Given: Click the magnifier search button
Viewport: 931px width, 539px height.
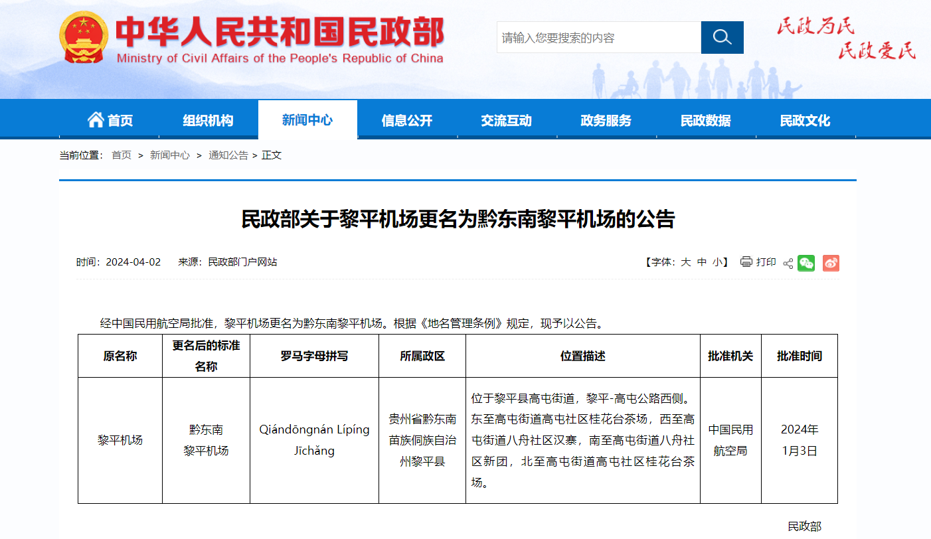Looking at the screenshot, I should (x=722, y=37).
